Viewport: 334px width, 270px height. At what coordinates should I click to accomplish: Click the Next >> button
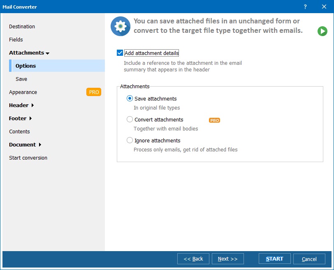pos(227,259)
